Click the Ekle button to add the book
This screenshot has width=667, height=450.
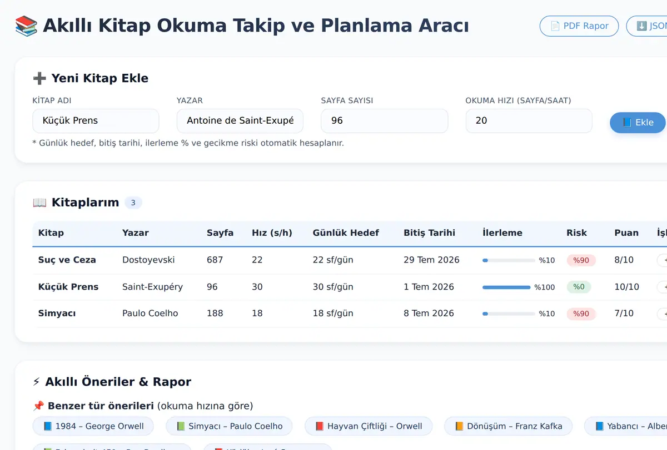638,123
